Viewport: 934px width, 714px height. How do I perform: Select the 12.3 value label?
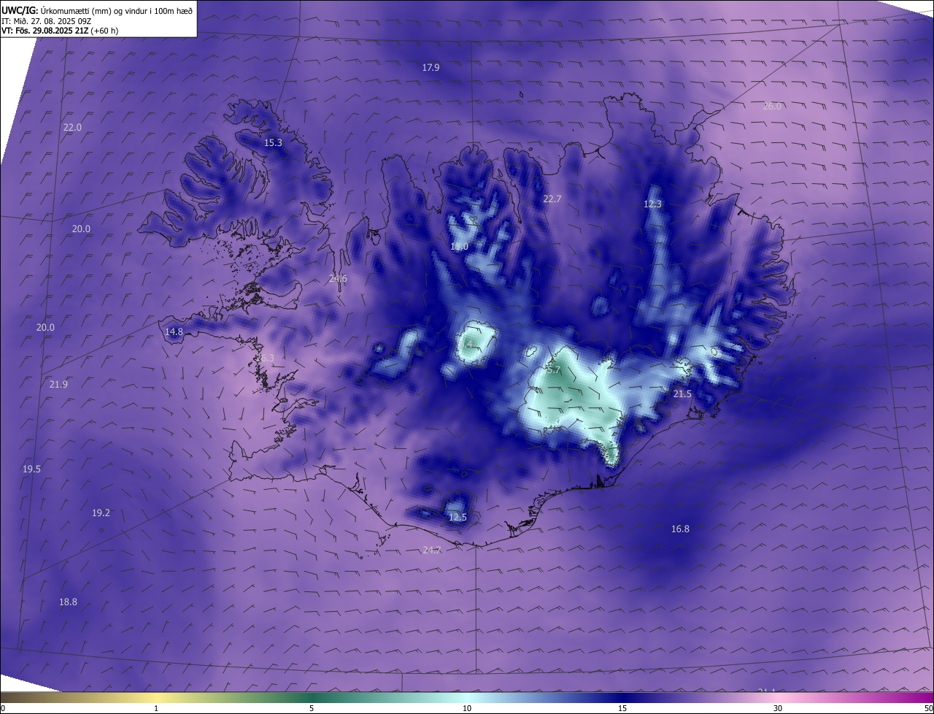tap(652, 204)
